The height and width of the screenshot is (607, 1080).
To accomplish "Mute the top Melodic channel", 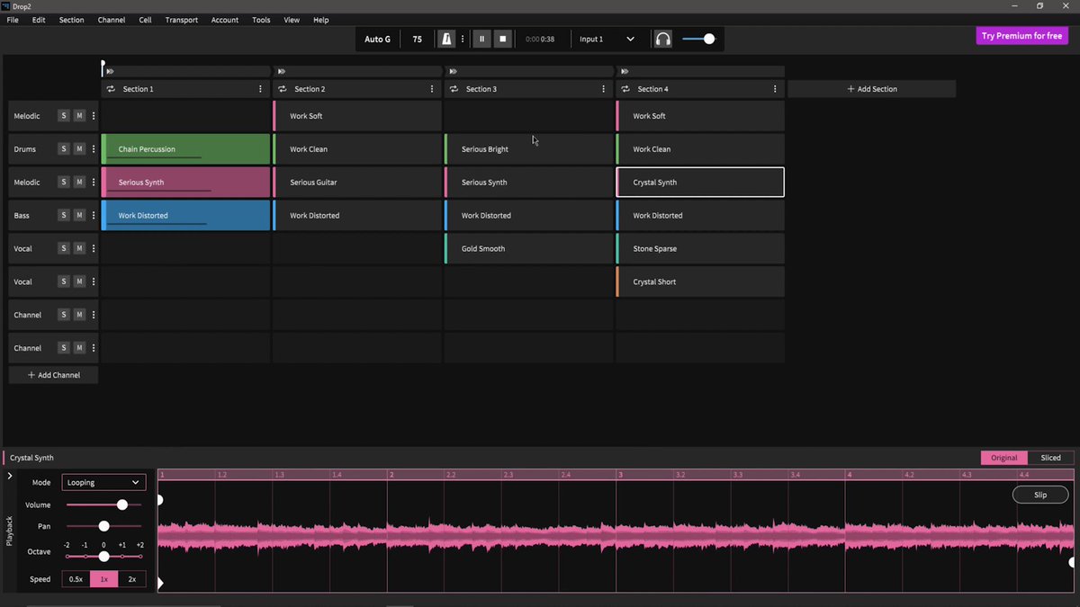I will pyautogui.click(x=79, y=116).
